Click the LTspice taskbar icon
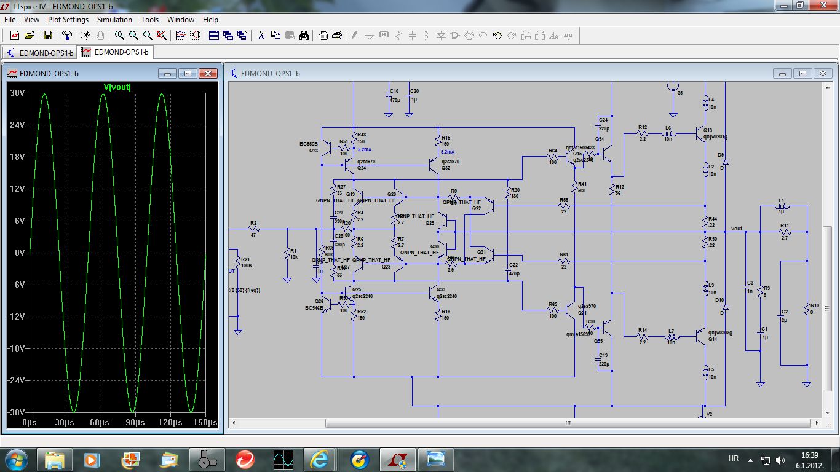This screenshot has height=472, width=840. [x=397, y=460]
